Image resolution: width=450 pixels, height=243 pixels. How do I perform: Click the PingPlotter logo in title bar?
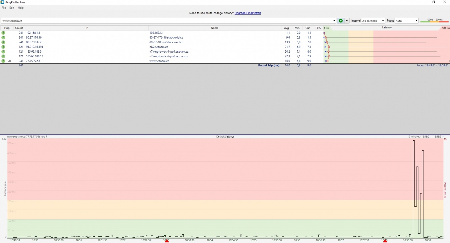[x=3, y=2]
